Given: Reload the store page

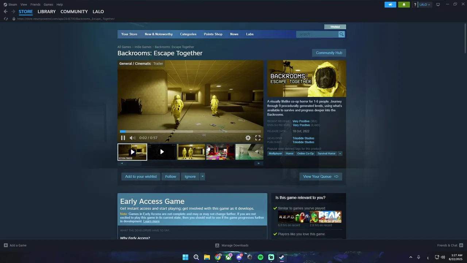Looking at the screenshot, I should (x=6, y=19).
